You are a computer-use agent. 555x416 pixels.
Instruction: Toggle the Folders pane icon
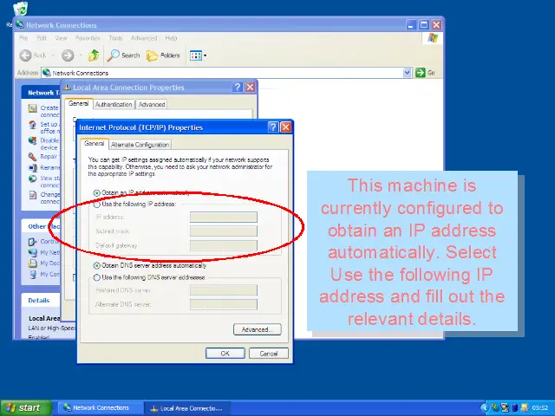click(163, 55)
